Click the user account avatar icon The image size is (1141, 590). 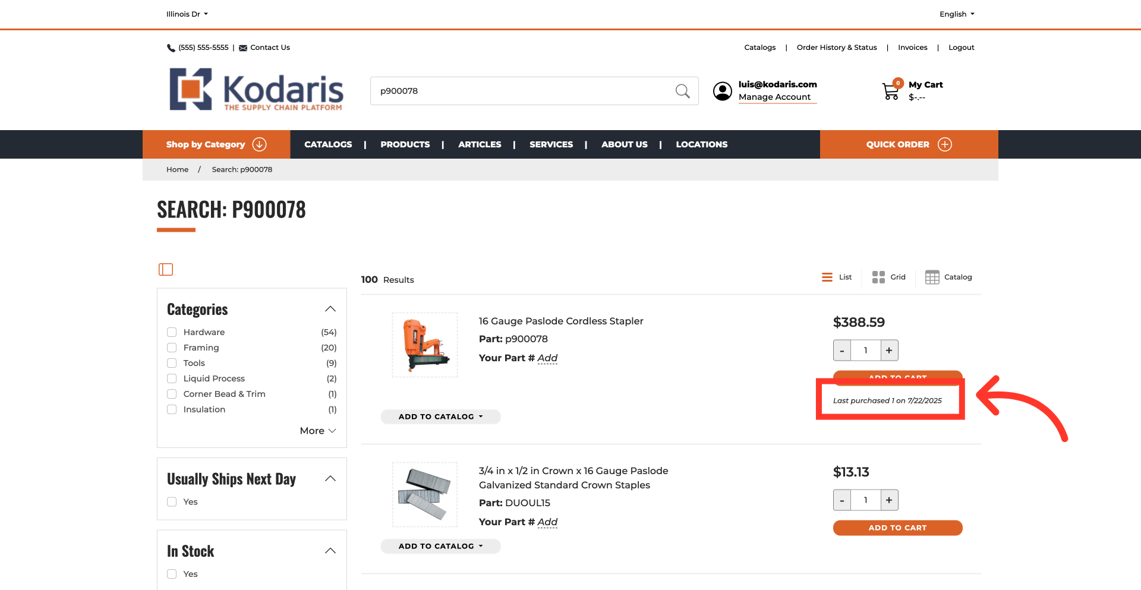[x=723, y=91]
